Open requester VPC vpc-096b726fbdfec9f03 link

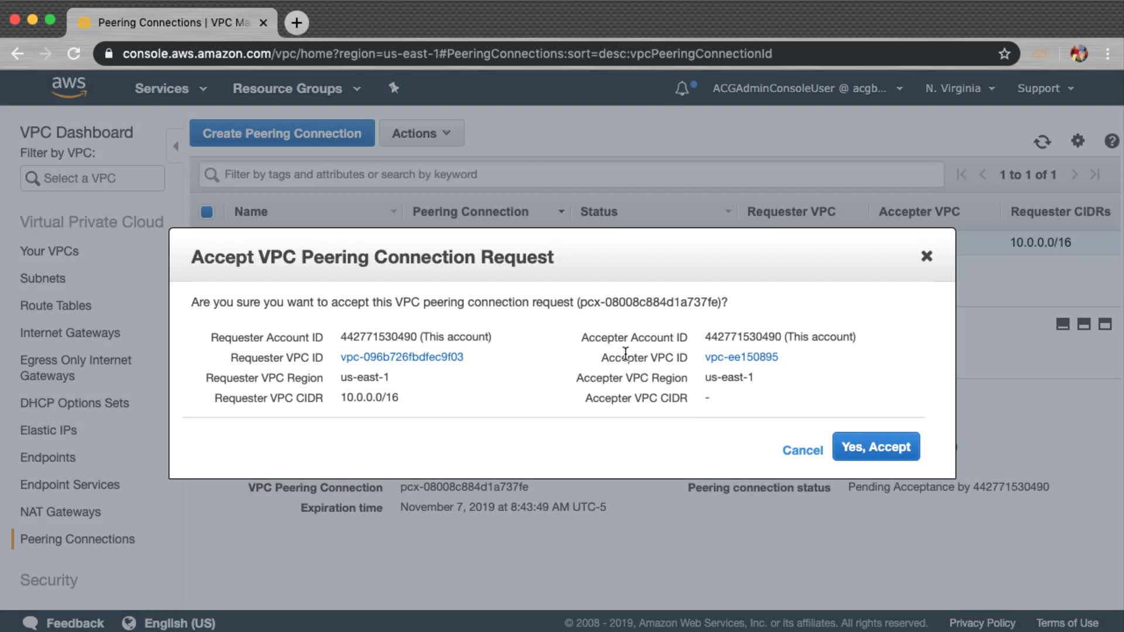pos(402,357)
